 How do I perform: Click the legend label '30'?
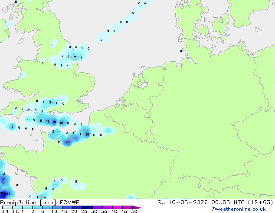[94, 211]
